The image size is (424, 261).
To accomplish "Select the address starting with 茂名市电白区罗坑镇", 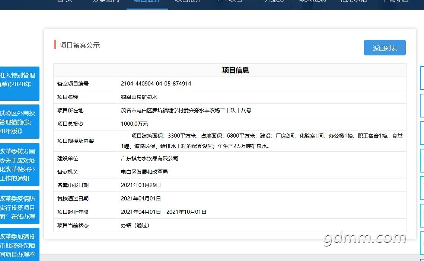I will pos(186,110).
